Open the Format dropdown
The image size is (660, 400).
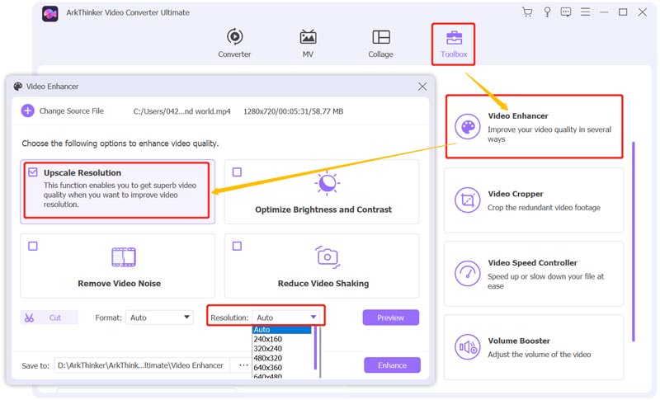coord(159,318)
